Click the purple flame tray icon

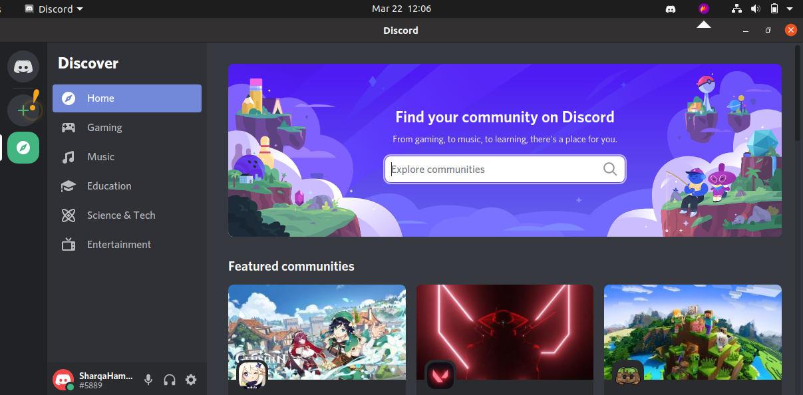704,9
